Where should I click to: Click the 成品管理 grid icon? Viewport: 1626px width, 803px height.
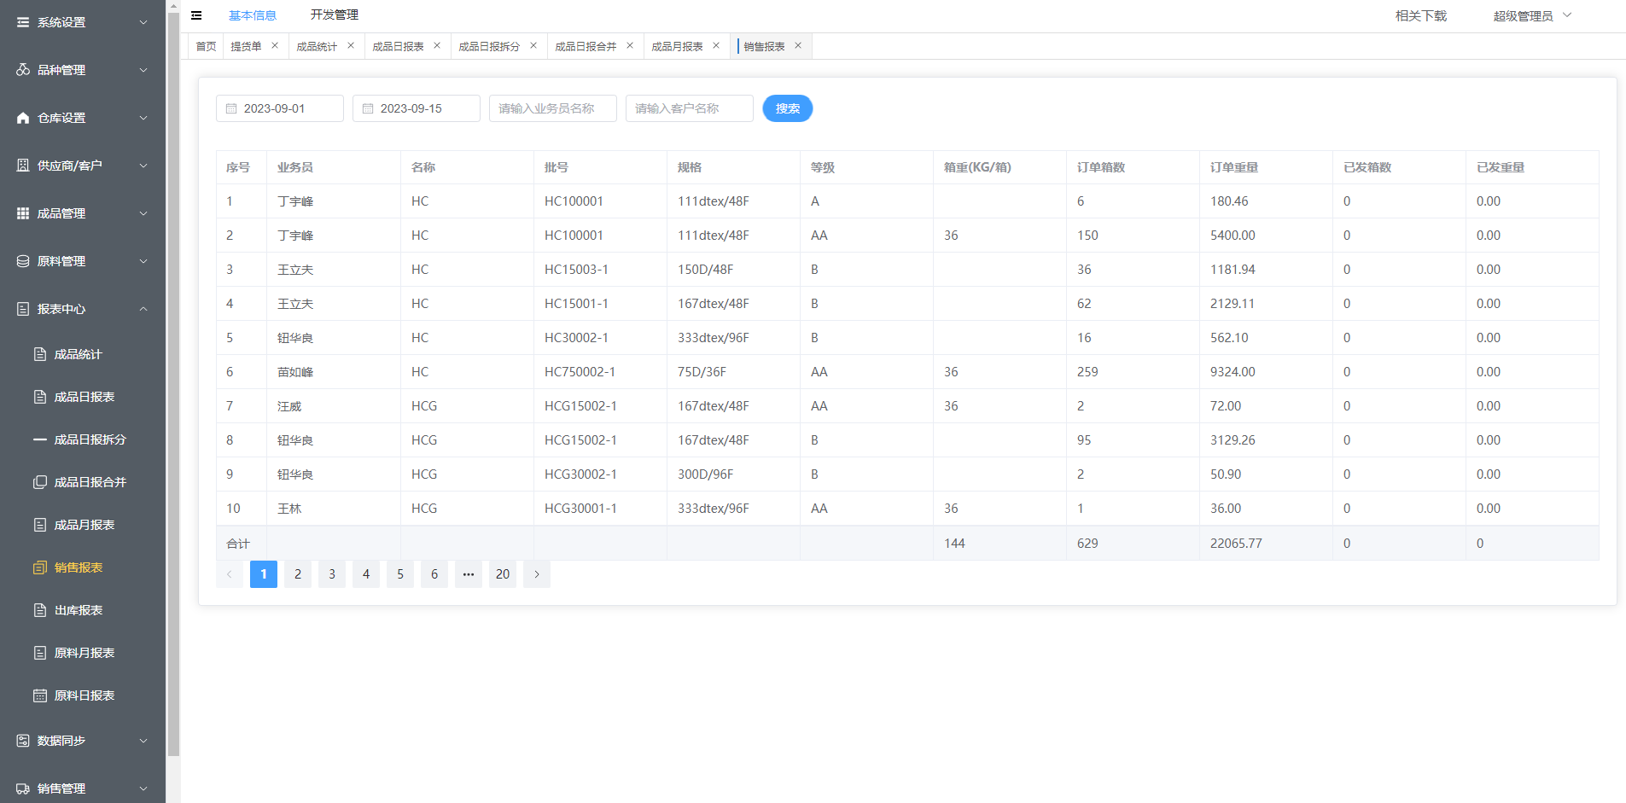23,213
